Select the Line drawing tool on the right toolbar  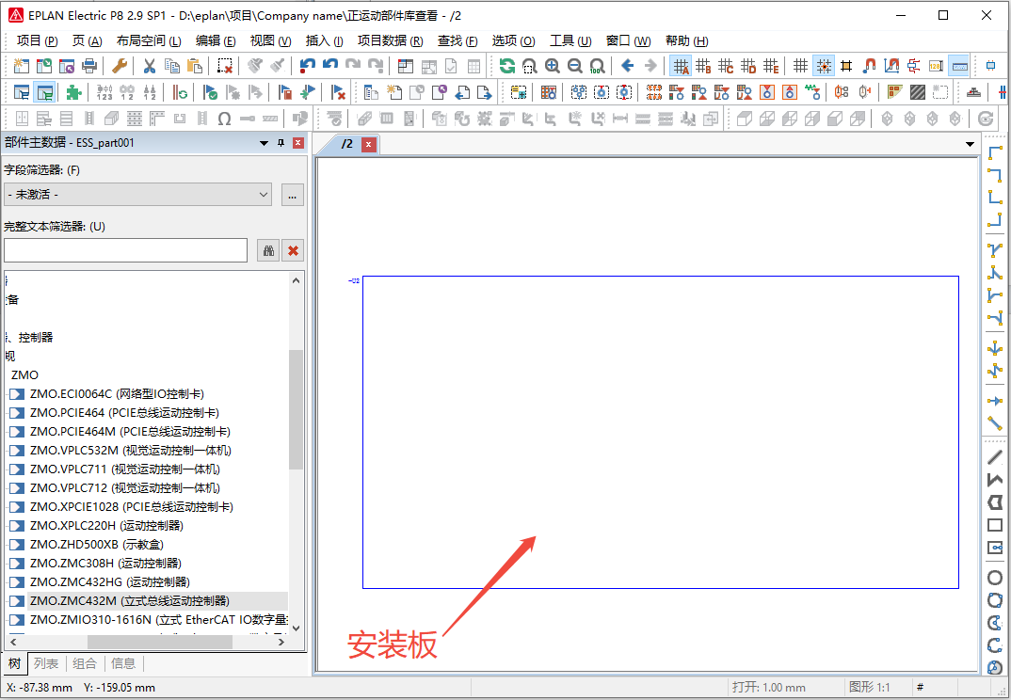point(994,456)
